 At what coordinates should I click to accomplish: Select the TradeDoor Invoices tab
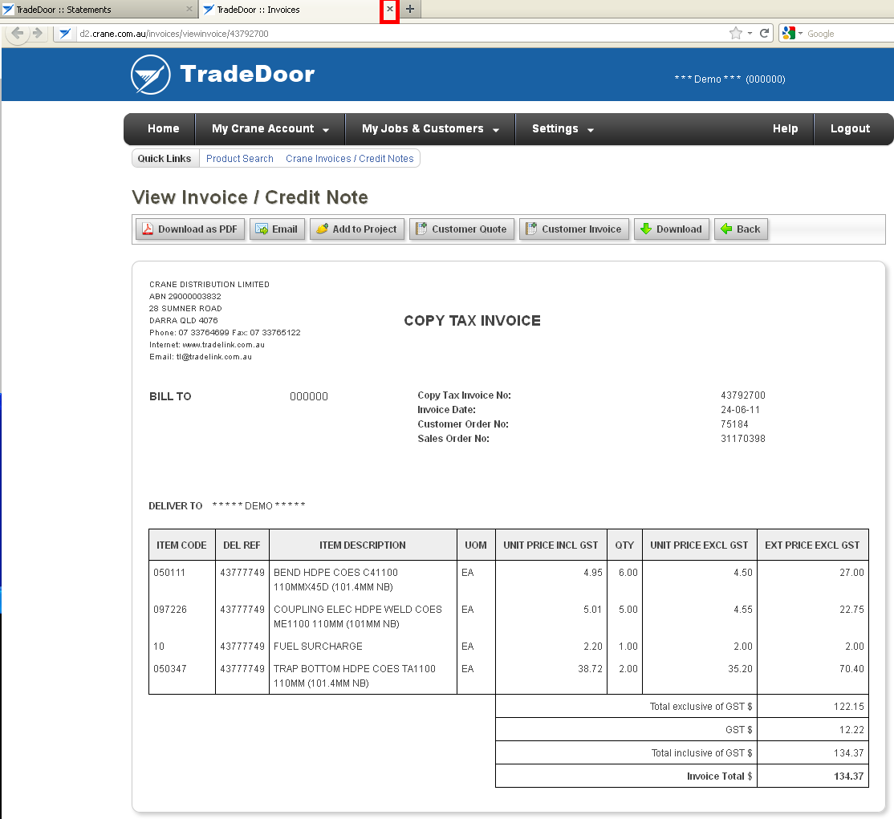click(299, 9)
